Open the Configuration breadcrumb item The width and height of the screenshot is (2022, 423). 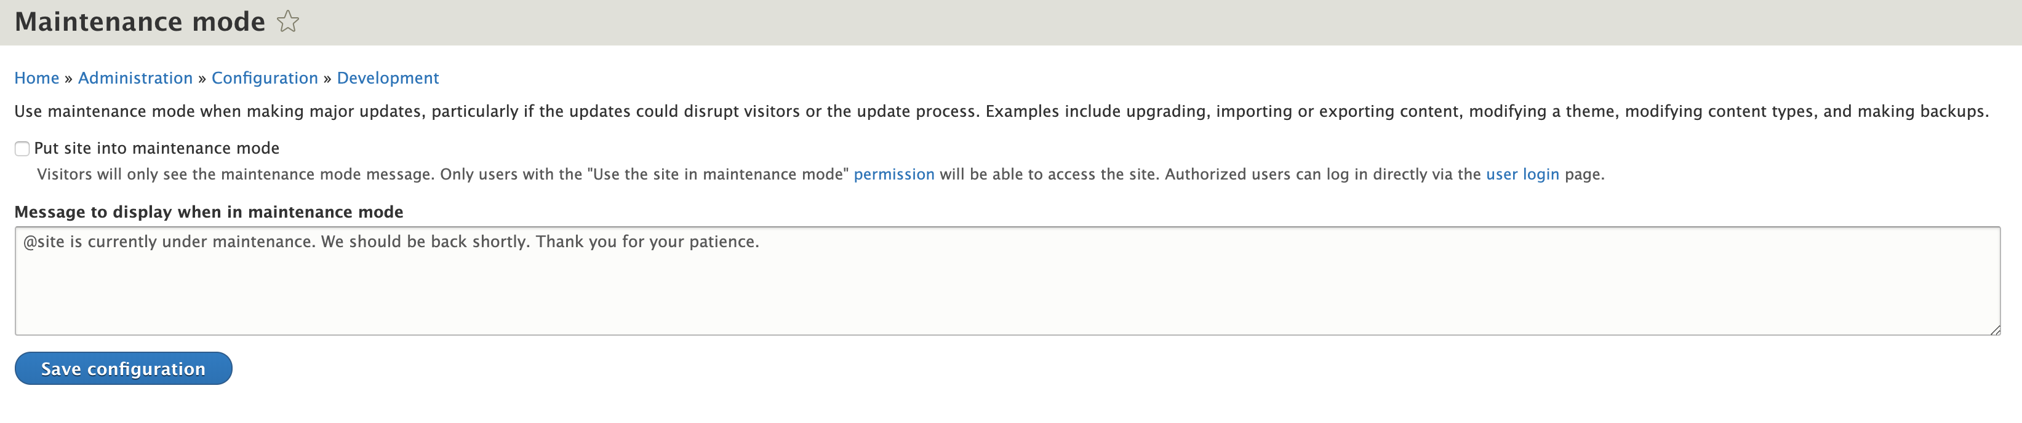click(265, 77)
